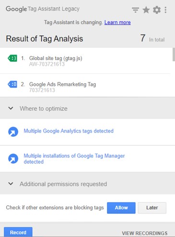Open VIEW RECORDINGS
This screenshot has width=175, height=237.
pyautogui.click(x=145, y=233)
